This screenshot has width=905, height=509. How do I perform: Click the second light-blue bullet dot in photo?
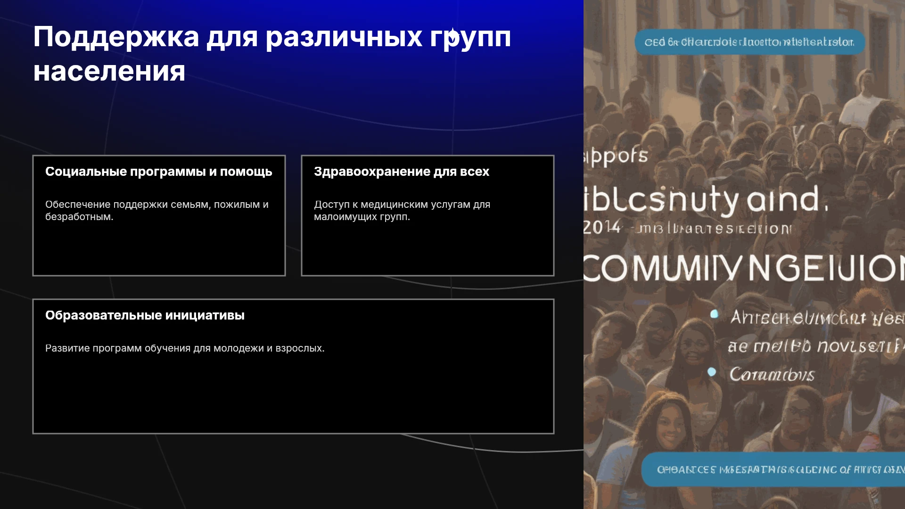tap(712, 372)
